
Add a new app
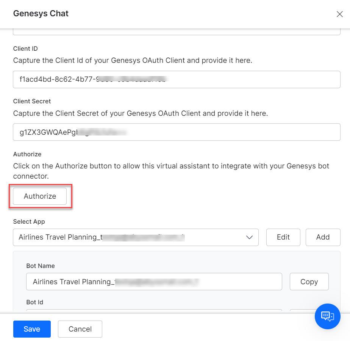[x=323, y=237]
